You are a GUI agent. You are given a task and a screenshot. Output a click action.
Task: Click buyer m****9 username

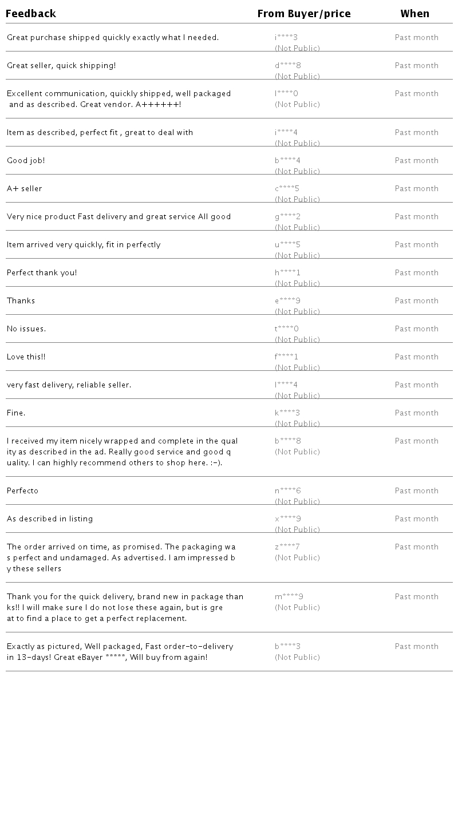pos(289,597)
